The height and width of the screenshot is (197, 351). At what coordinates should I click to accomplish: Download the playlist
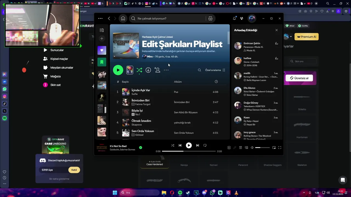coord(148,70)
